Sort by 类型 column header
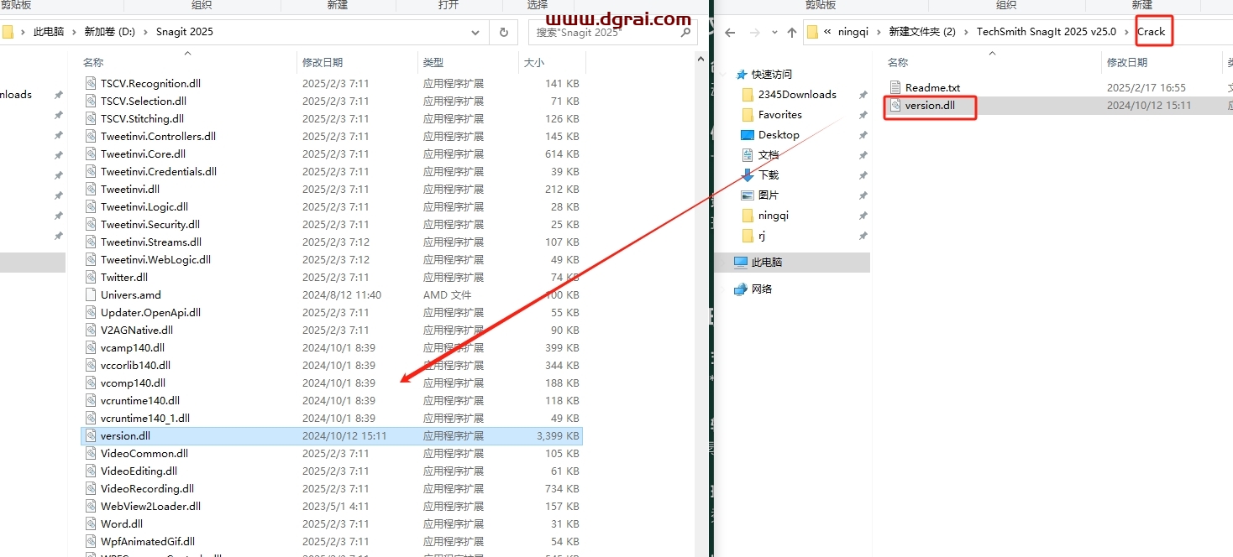The height and width of the screenshot is (557, 1233). tap(433, 62)
